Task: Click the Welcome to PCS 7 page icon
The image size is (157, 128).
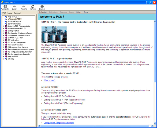Action: coord(6,19)
